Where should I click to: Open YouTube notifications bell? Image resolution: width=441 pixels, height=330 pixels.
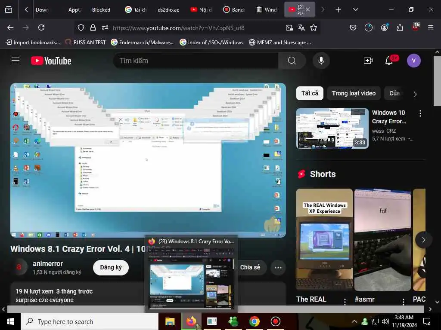(389, 61)
